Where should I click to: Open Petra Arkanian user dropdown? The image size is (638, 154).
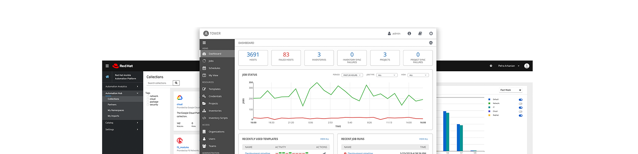click(x=509, y=66)
